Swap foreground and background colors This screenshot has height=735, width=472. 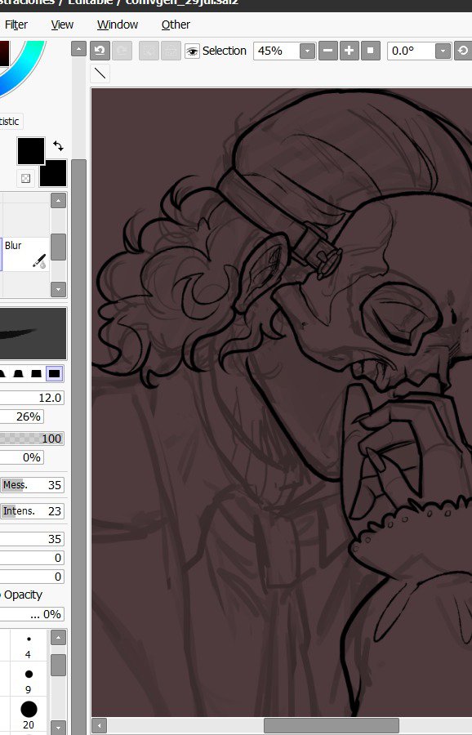(58, 146)
